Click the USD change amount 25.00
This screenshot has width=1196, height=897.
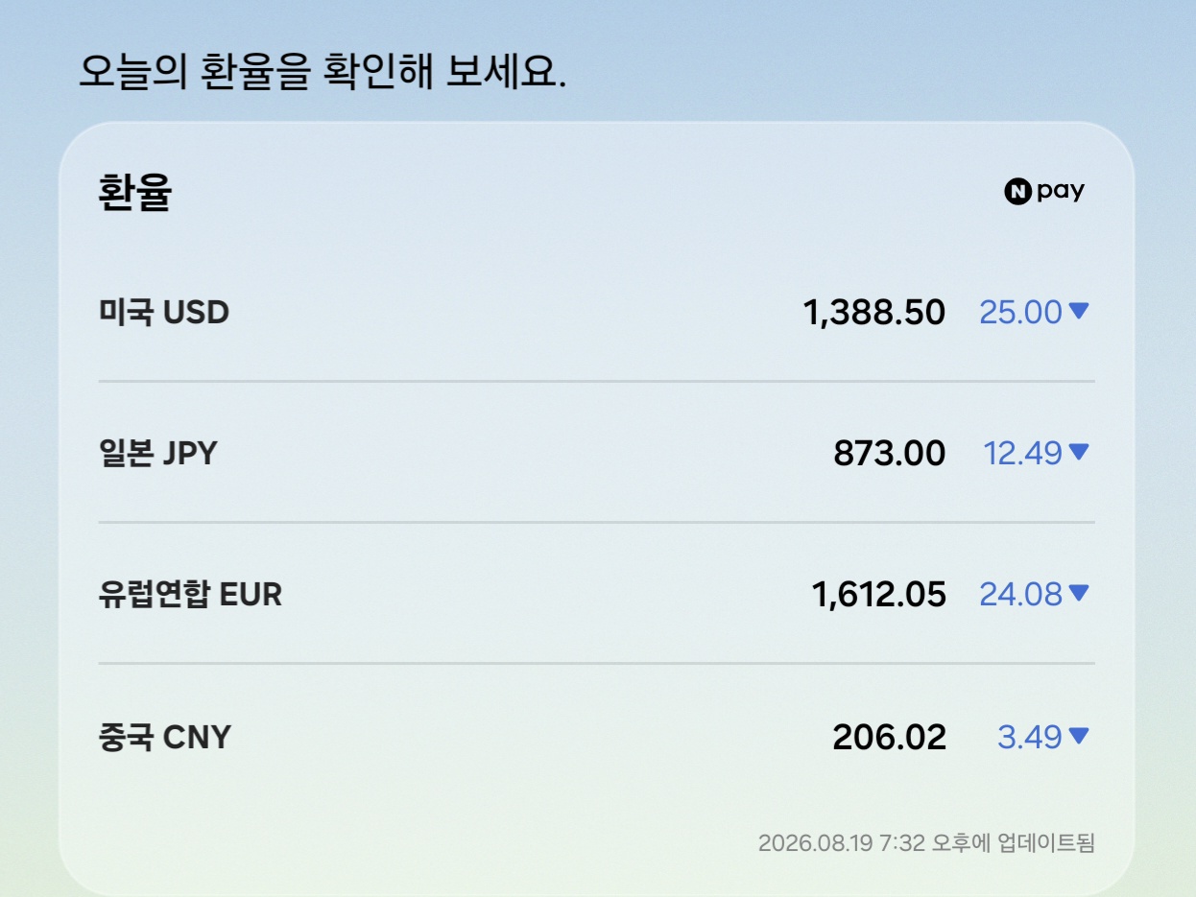tap(1020, 313)
